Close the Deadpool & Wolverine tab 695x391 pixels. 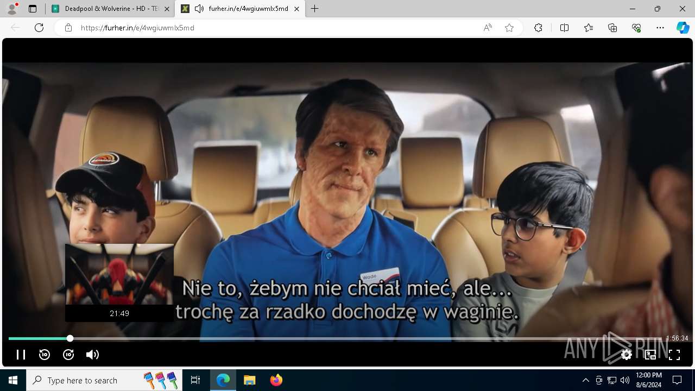click(x=167, y=9)
